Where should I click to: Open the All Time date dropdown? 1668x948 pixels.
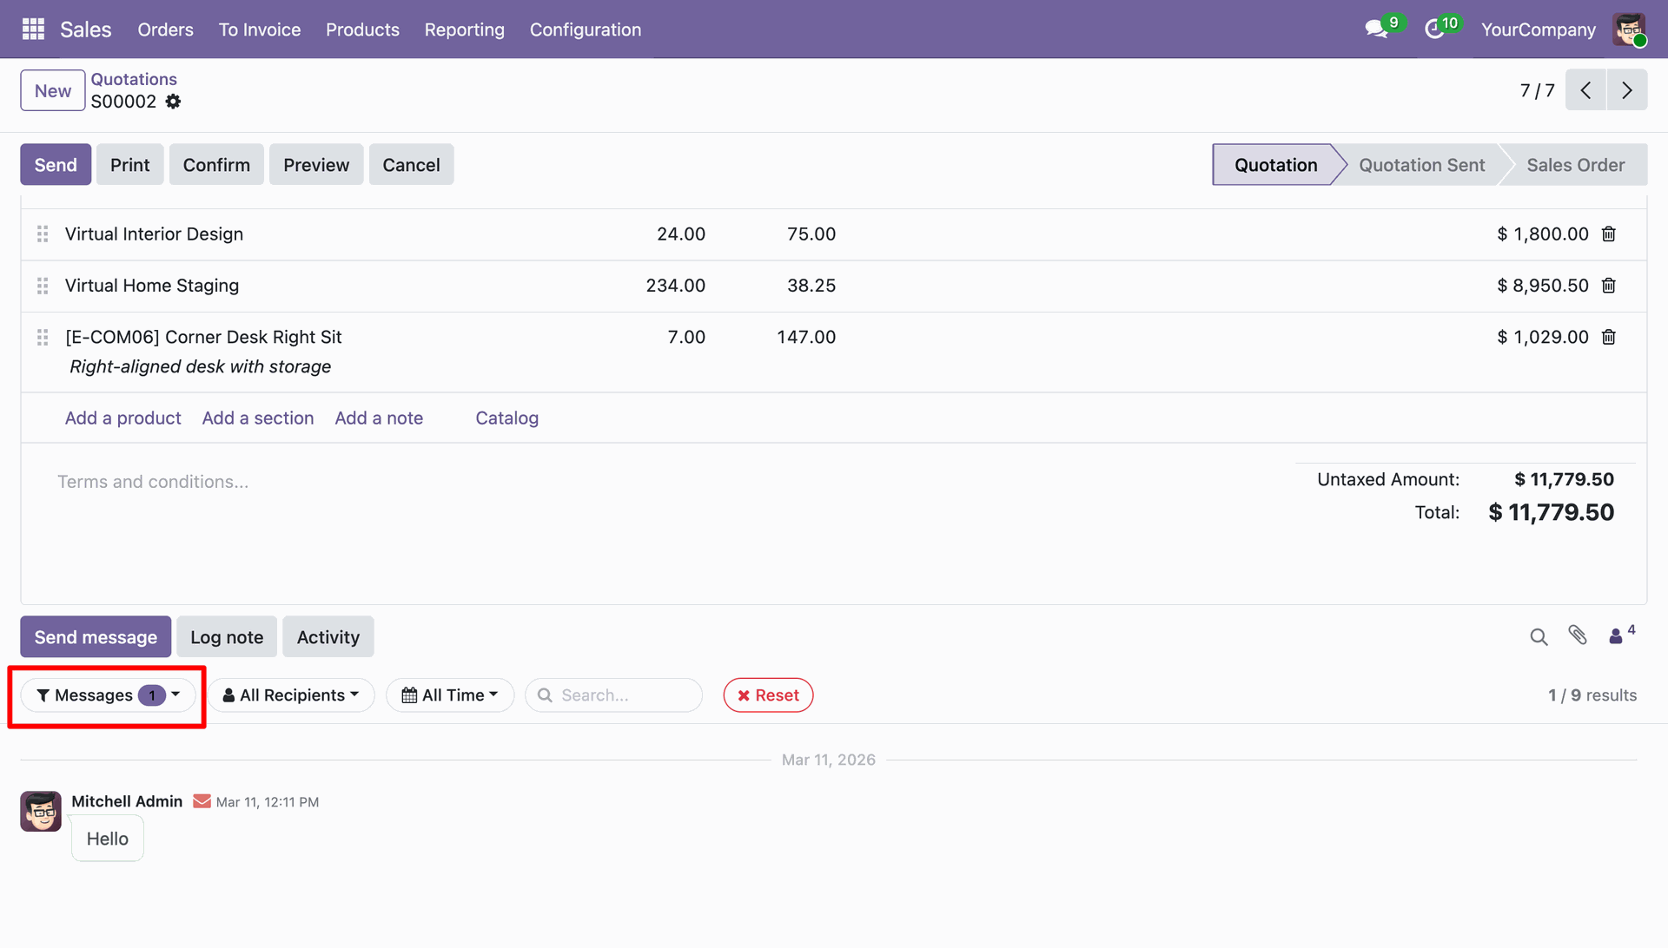click(450, 695)
